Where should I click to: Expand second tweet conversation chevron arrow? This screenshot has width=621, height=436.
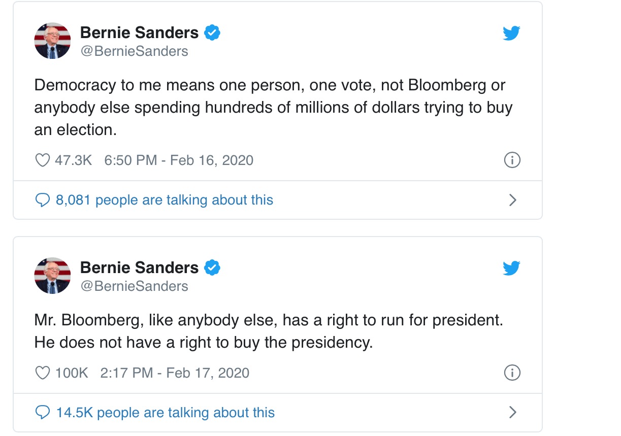tap(512, 412)
